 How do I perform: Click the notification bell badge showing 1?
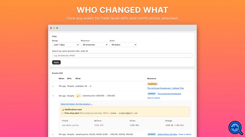pos(78,96)
